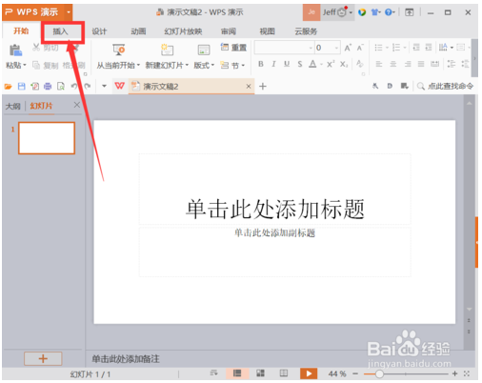Click the Copy icon in ribbon

click(36, 65)
